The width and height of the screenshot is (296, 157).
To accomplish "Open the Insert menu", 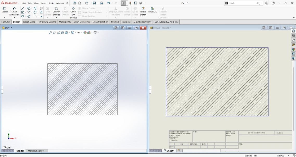I will click(x=43, y=3).
